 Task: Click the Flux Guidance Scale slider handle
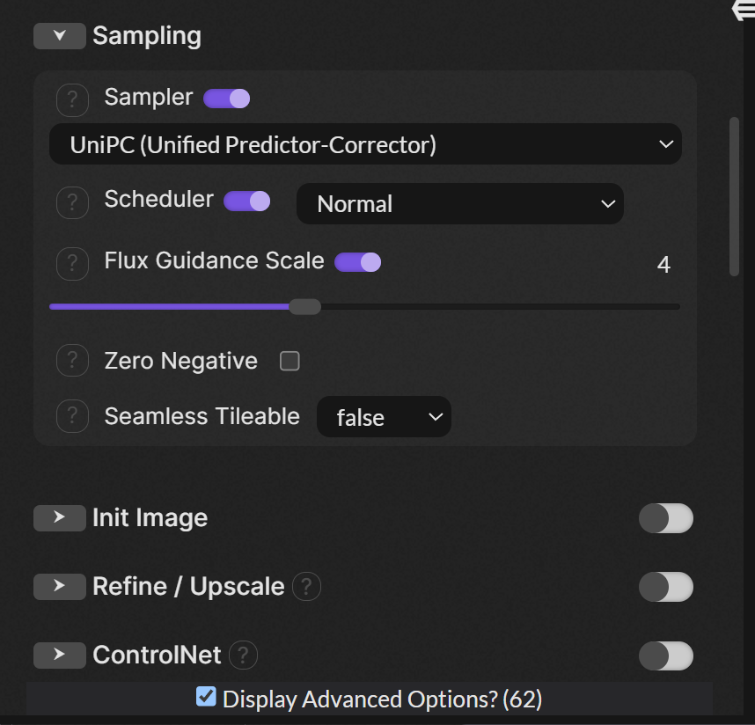point(305,306)
